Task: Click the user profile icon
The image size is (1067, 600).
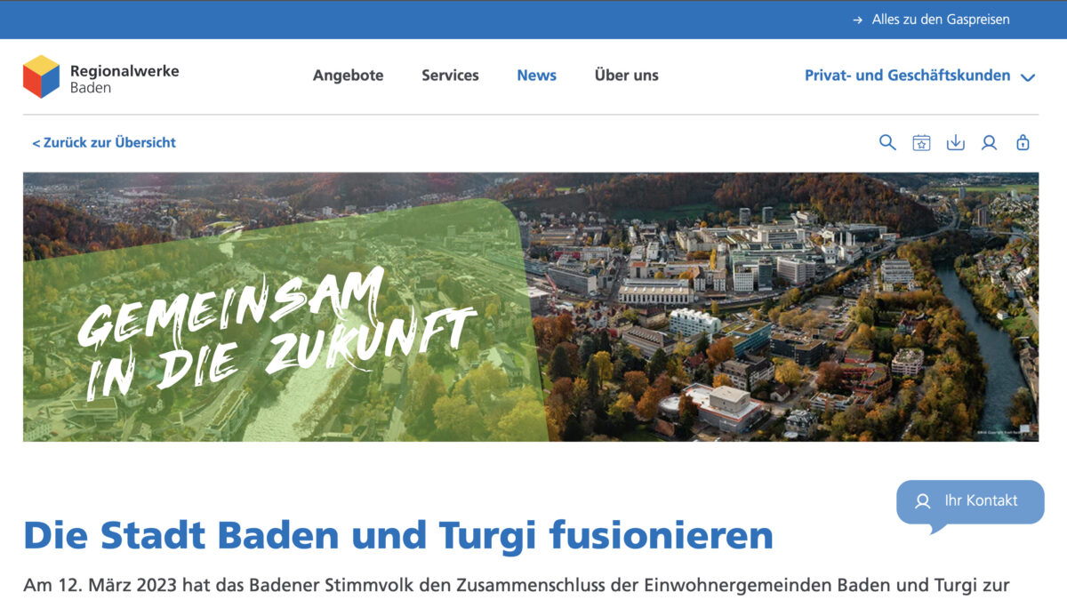Action: (x=989, y=142)
